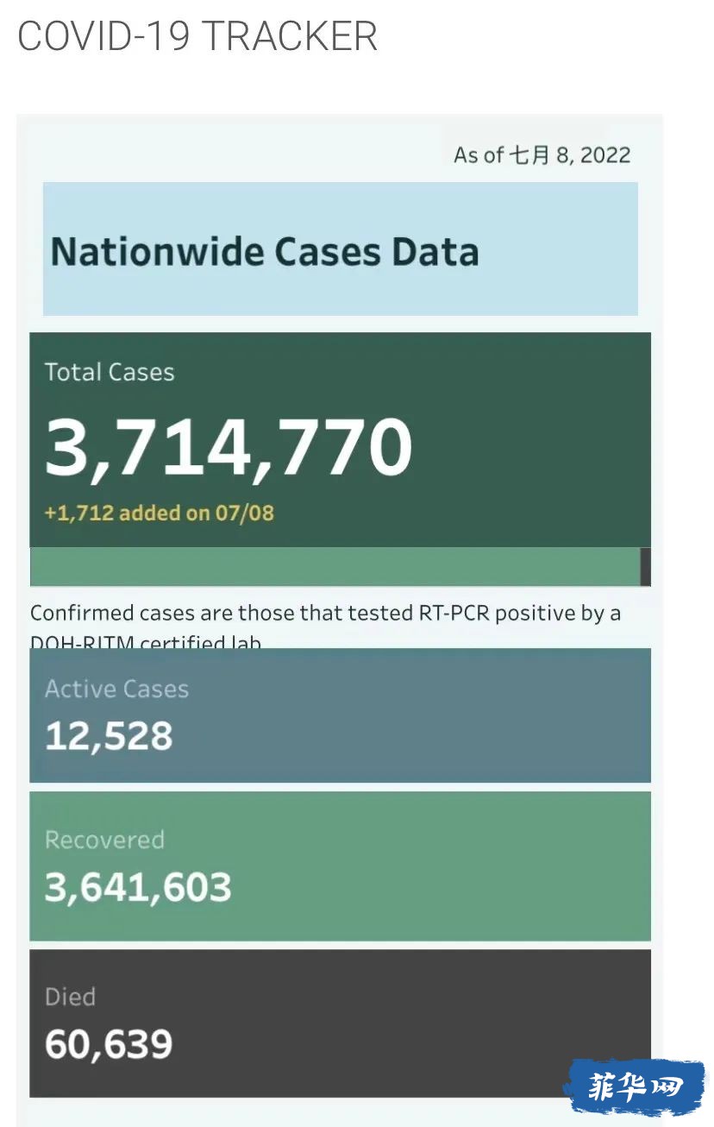Image resolution: width=714 pixels, height=1127 pixels.
Task: Select the +1,712 added on 07/08 text
Action: click(x=160, y=513)
